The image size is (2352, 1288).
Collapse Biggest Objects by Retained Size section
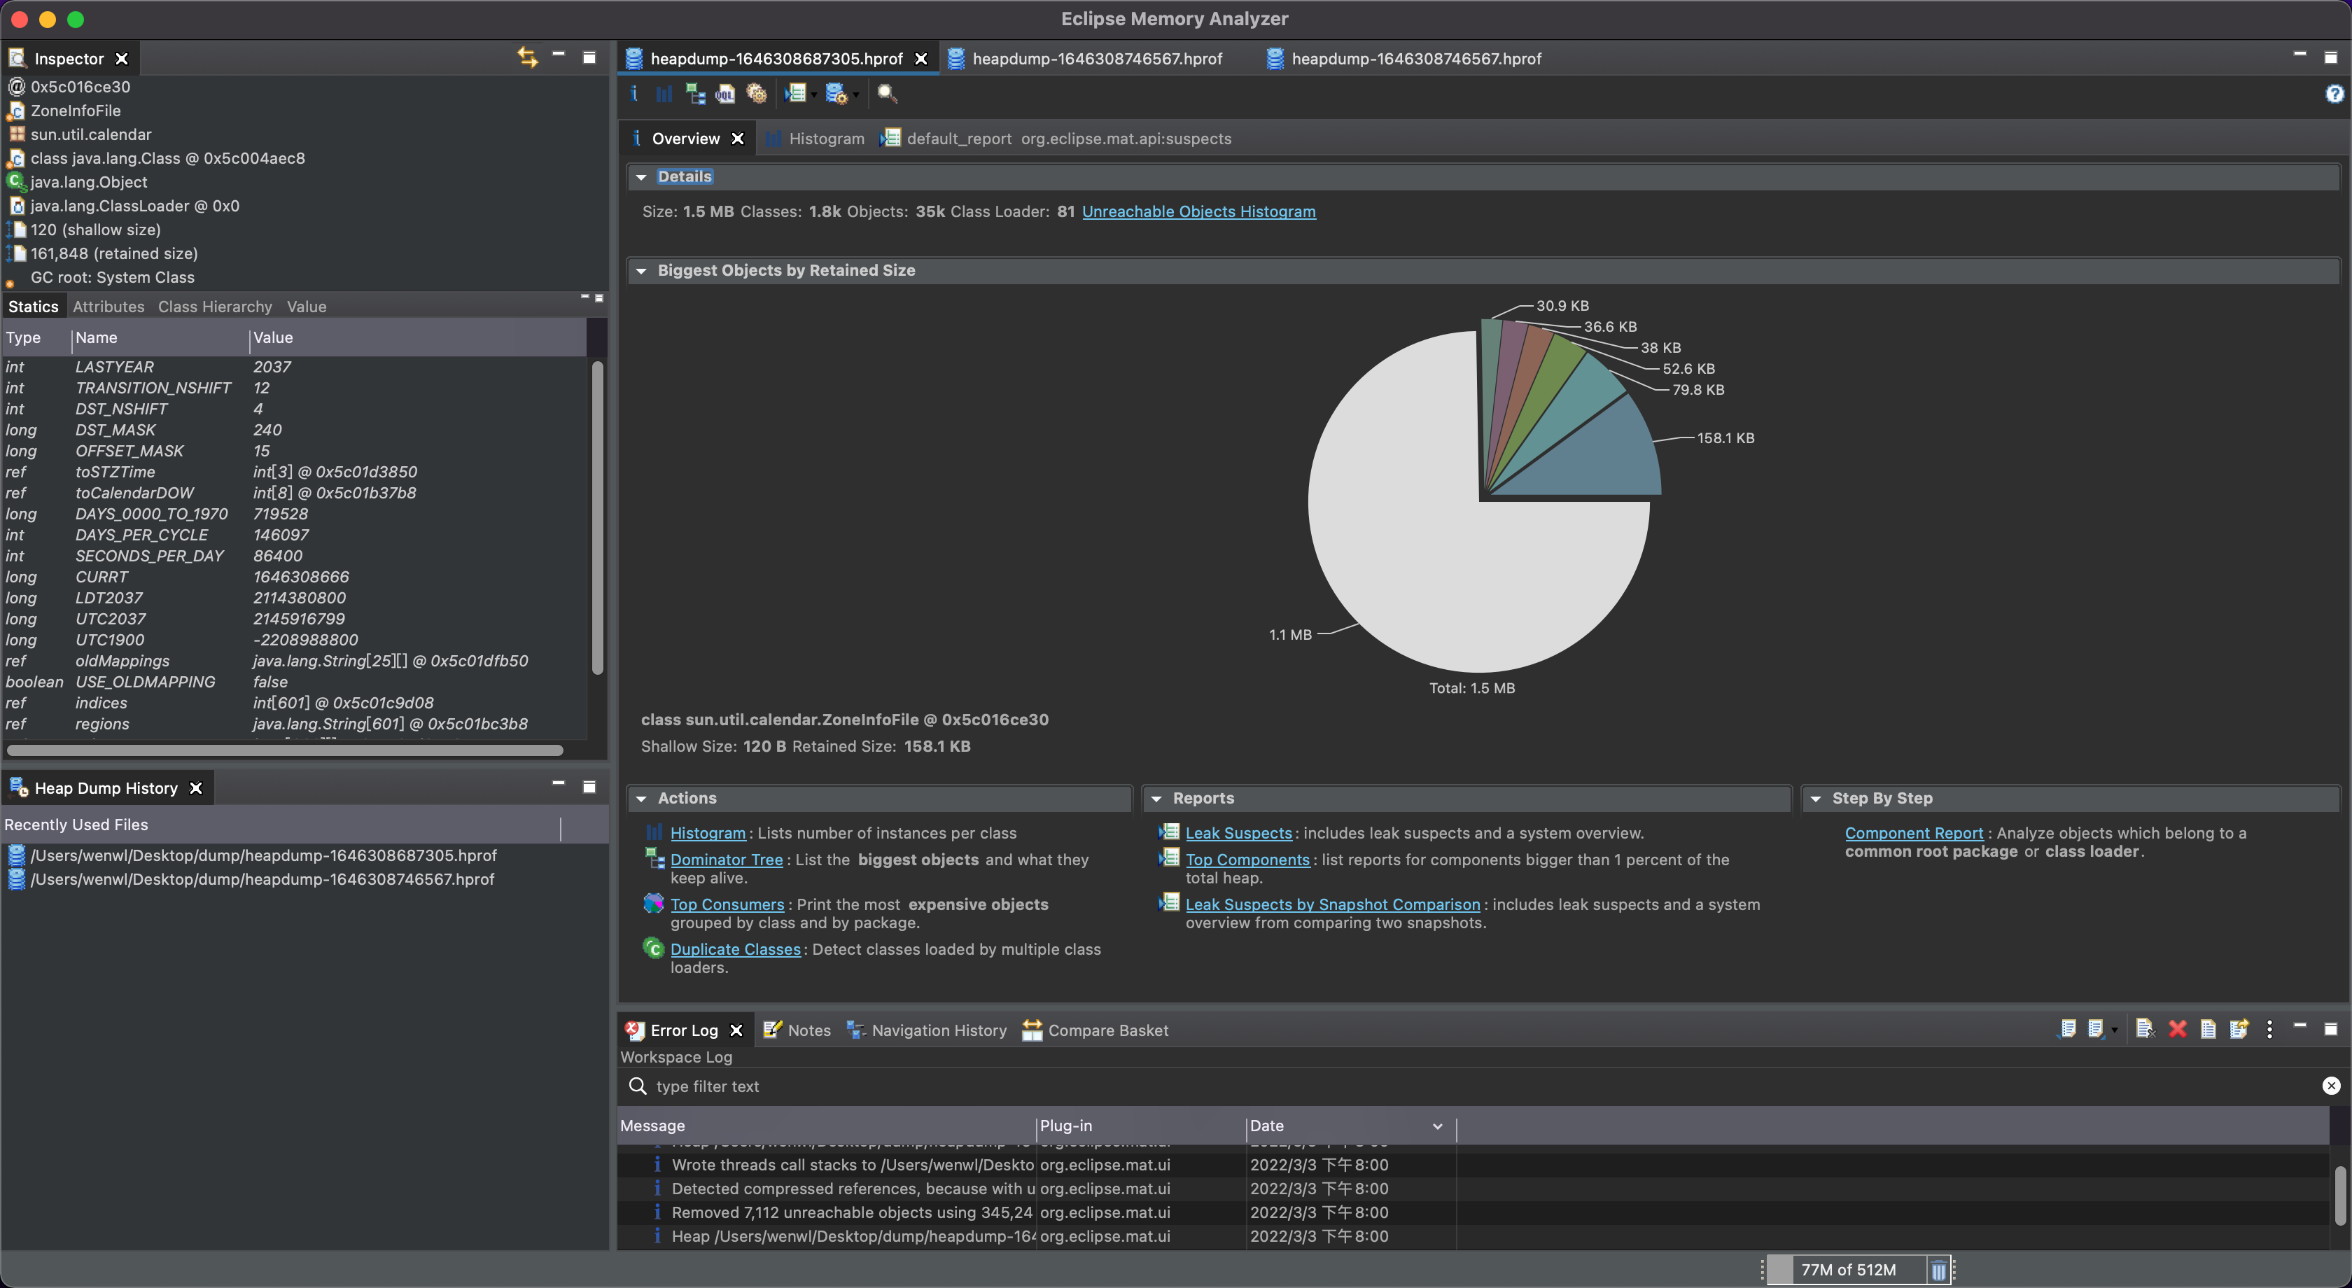click(641, 271)
